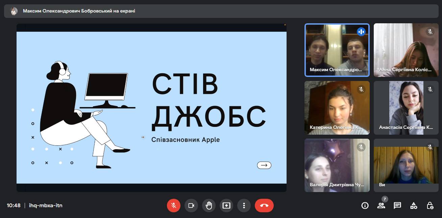Click the speaking indicator on Максим's tile
This screenshot has width=442, height=218.
pyautogui.click(x=361, y=32)
